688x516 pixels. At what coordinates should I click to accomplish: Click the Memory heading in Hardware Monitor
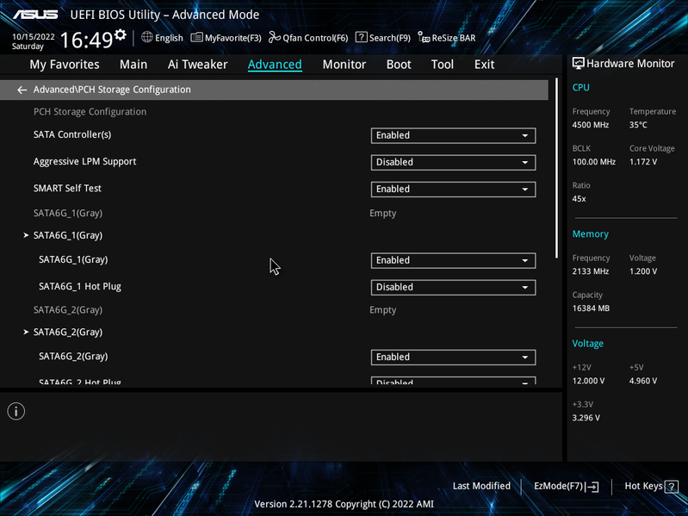point(590,234)
